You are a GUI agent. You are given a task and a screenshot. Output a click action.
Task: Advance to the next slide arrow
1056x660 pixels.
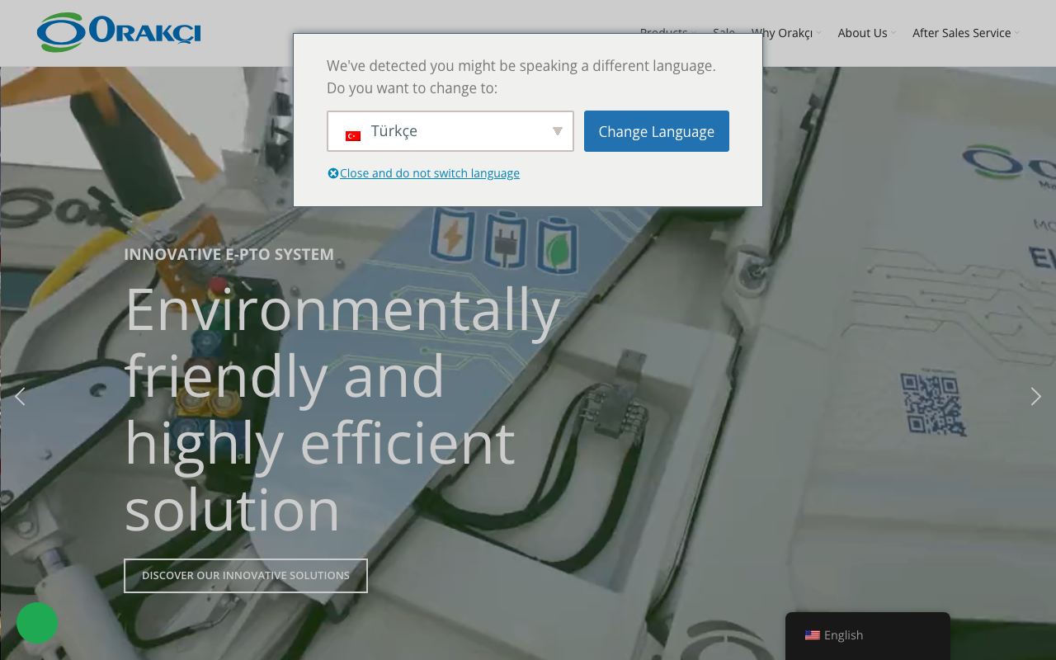click(1035, 397)
